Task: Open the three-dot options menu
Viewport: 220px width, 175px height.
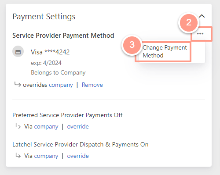Action: [200, 34]
